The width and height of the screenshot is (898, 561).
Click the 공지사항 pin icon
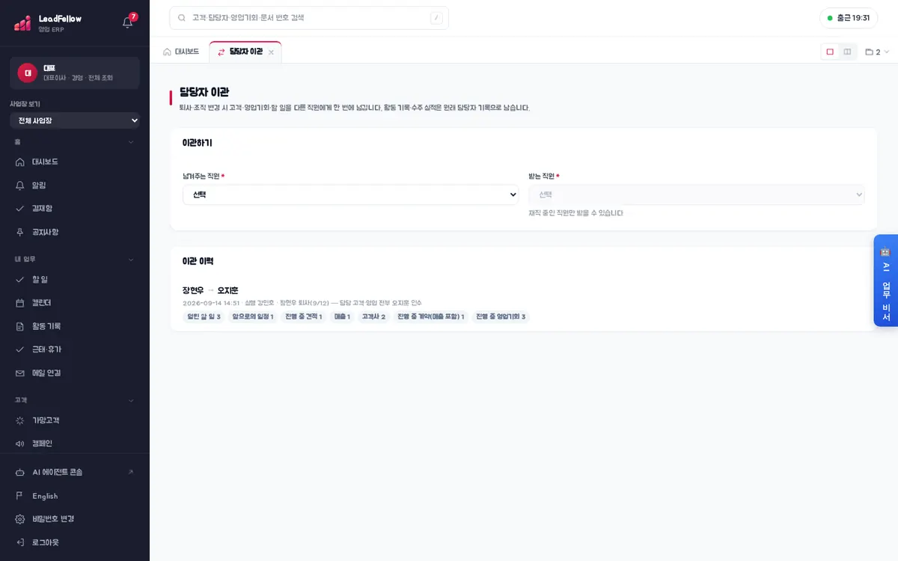[20, 232]
